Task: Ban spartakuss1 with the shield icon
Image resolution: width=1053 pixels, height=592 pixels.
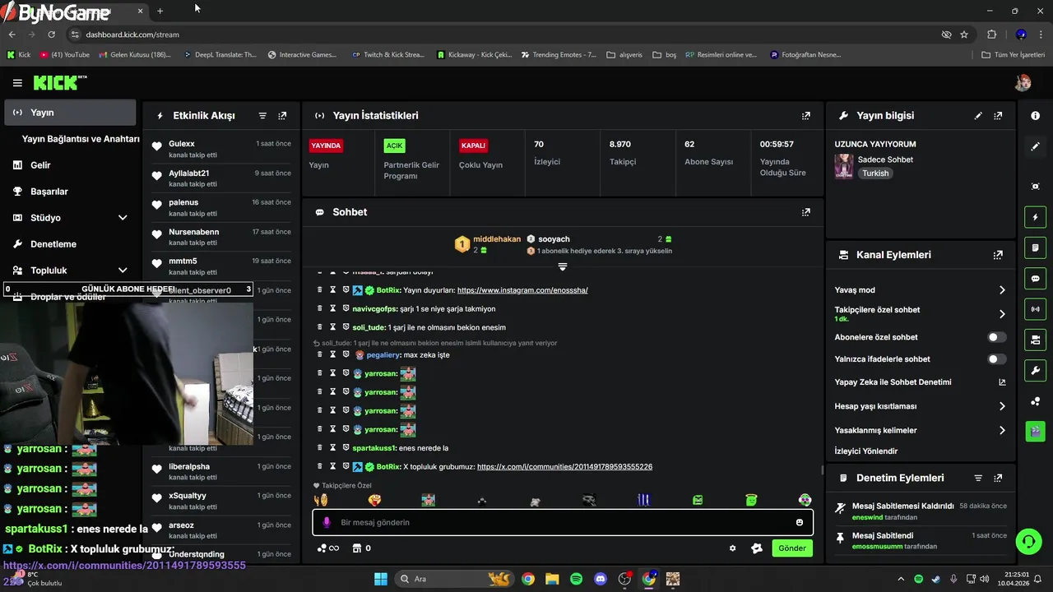Action: [346, 447]
